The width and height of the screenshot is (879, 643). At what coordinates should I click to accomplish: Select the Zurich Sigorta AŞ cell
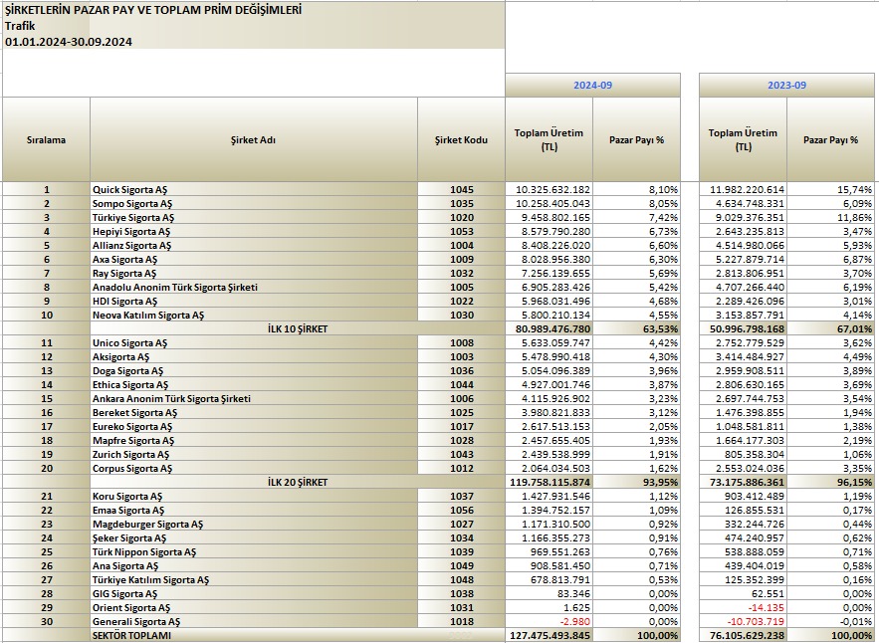254,454
